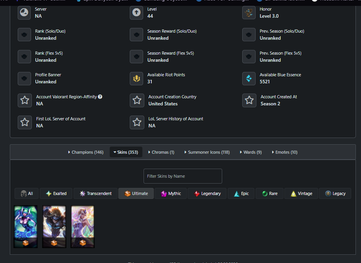Click the Blue Essence crystal icon
This screenshot has height=263, width=361.
(x=249, y=79)
